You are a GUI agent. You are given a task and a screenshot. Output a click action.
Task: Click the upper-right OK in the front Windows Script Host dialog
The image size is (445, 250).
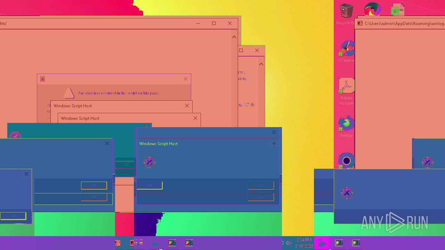pyautogui.click(x=261, y=185)
